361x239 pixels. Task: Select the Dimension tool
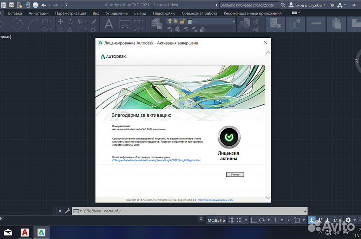[x=125, y=24]
